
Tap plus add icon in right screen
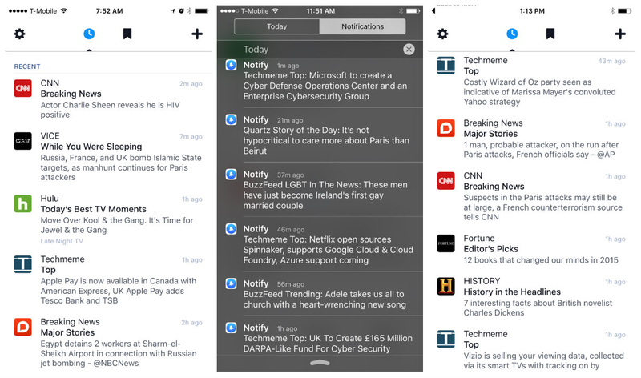coord(620,34)
